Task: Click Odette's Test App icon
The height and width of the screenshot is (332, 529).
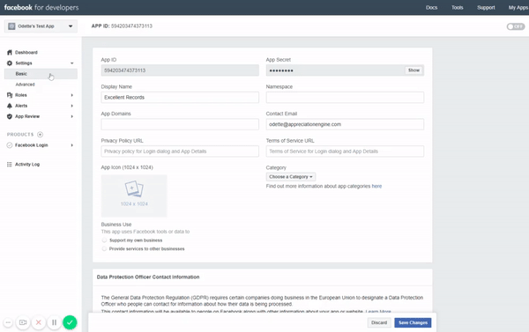Action: point(11,26)
